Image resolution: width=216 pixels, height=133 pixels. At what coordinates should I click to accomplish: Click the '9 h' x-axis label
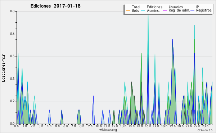pos(90,126)
